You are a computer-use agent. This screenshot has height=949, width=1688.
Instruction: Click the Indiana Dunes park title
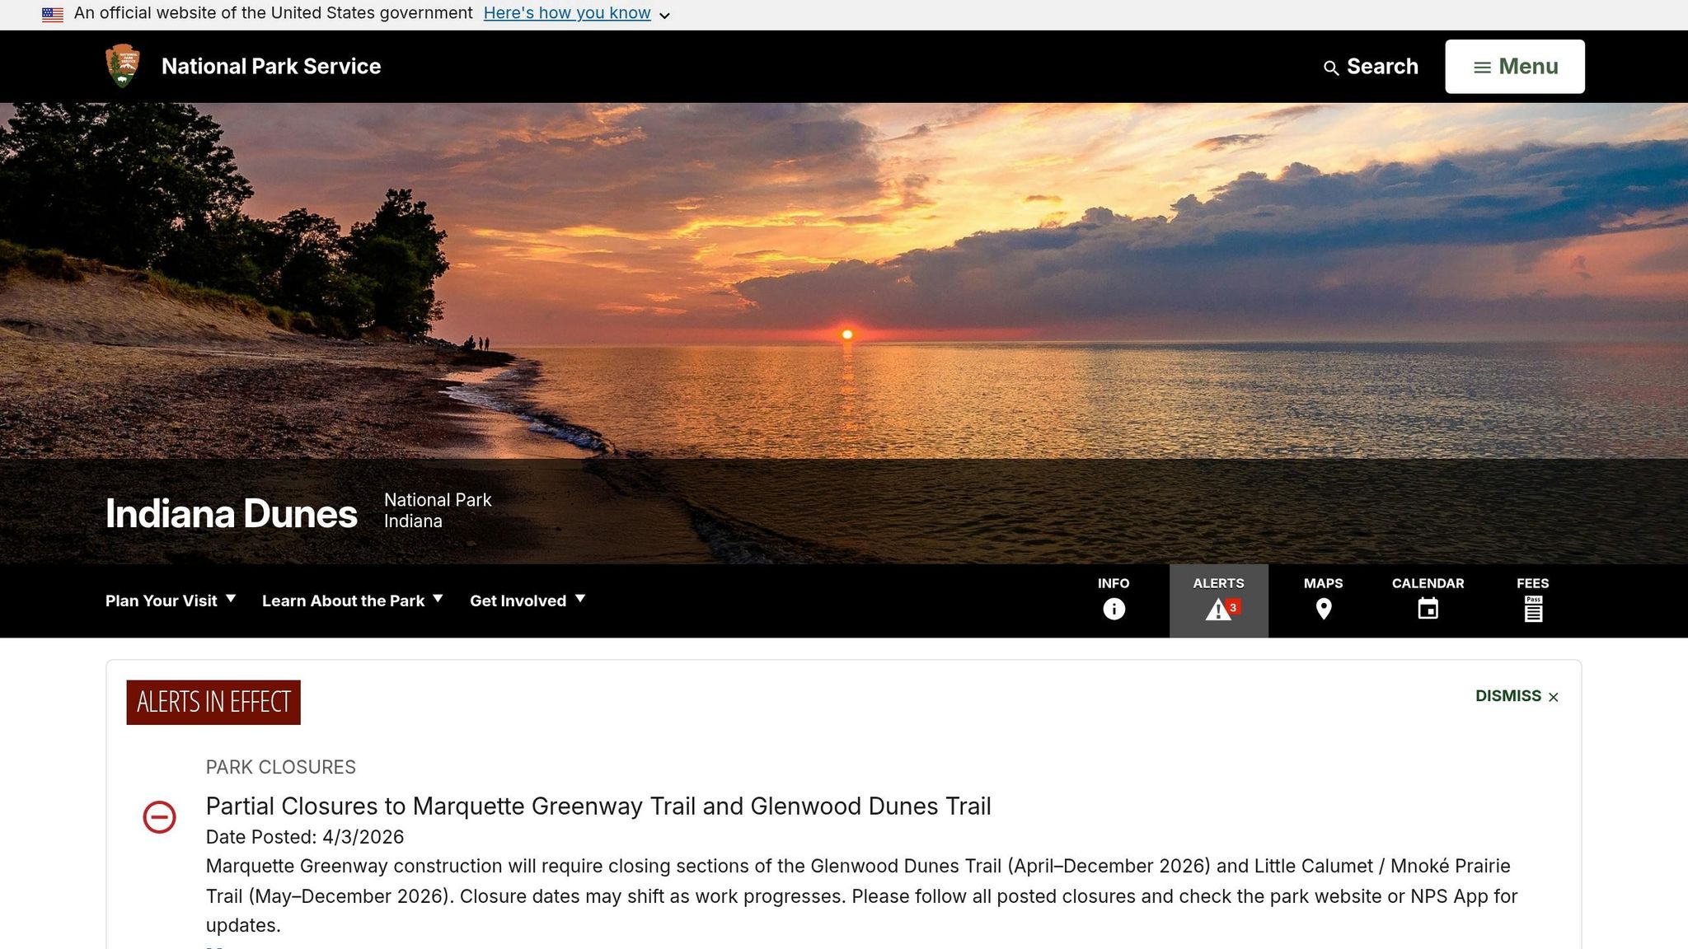(x=232, y=513)
